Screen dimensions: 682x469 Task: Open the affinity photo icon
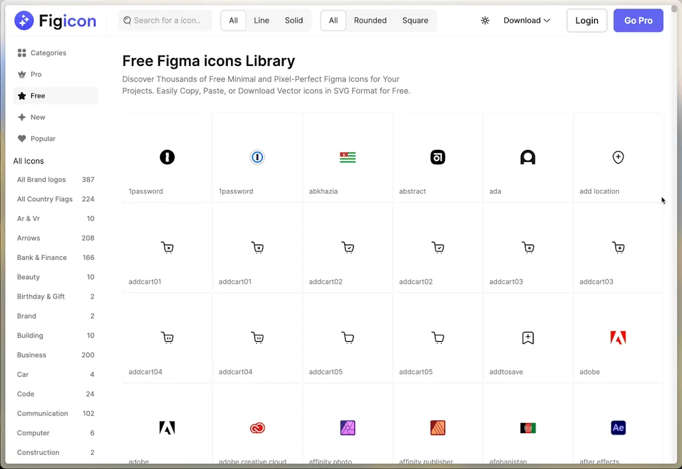(348, 428)
